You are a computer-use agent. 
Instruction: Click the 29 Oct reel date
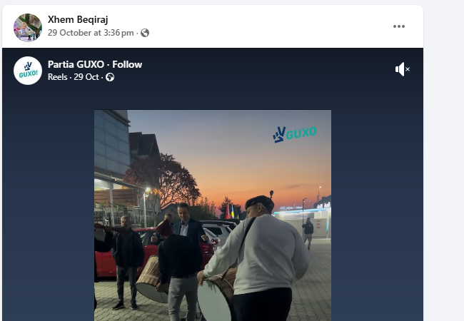point(86,77)
